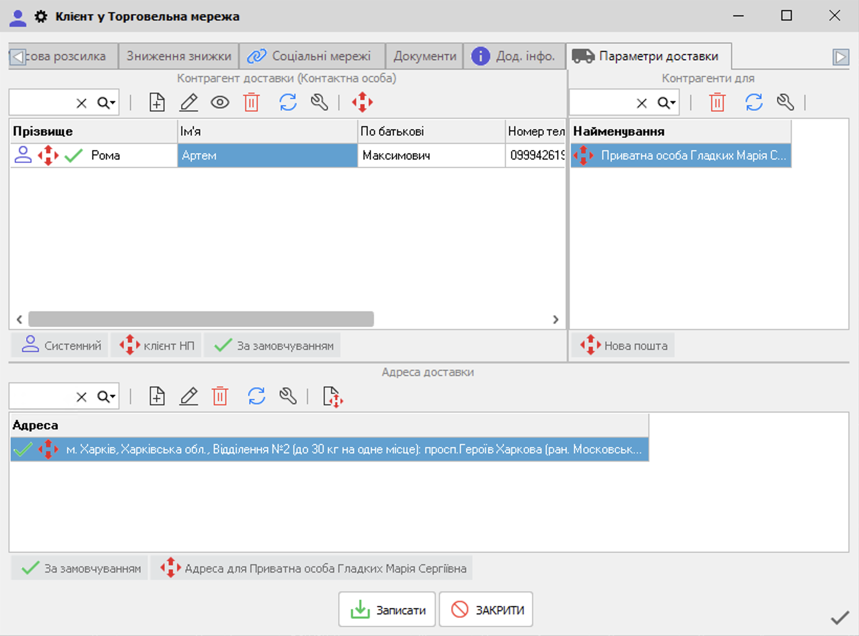Open wrench settings in contacts toolbar
The height and width of the screenshot is (636, 859).
coord(319,103)
